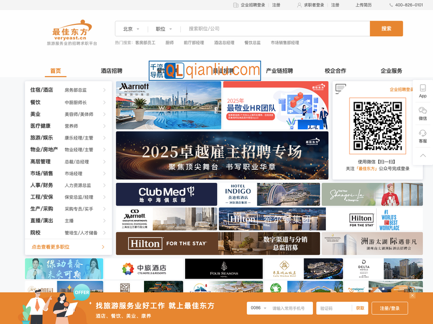Go to the 校企合作 nav tab
This screenshot has height=324, width=433.
tap(335, 71)
